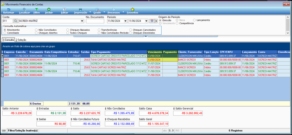The height and width of the screenshot is (135, 292).
Task: Click in the Conta code field 011
Action: pos(7,21)
